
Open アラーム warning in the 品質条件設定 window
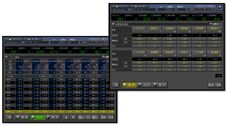(x=121, y=6)
